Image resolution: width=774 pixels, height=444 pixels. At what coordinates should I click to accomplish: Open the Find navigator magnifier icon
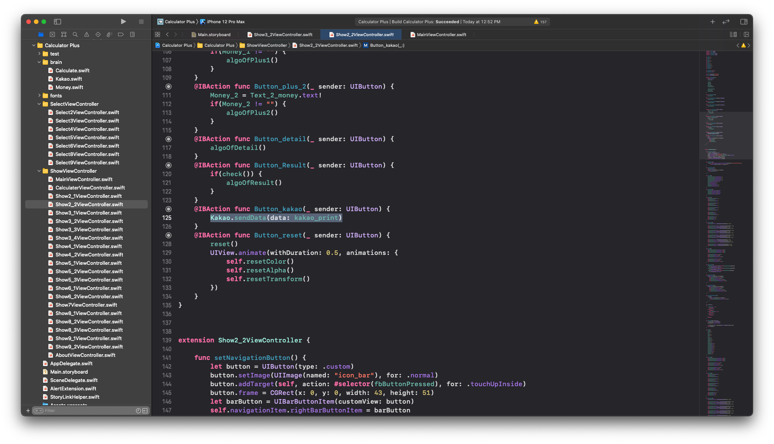[x=75, y=35]
